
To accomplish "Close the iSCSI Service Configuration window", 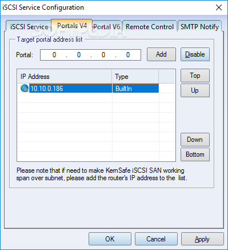I will tap(219, 7).
